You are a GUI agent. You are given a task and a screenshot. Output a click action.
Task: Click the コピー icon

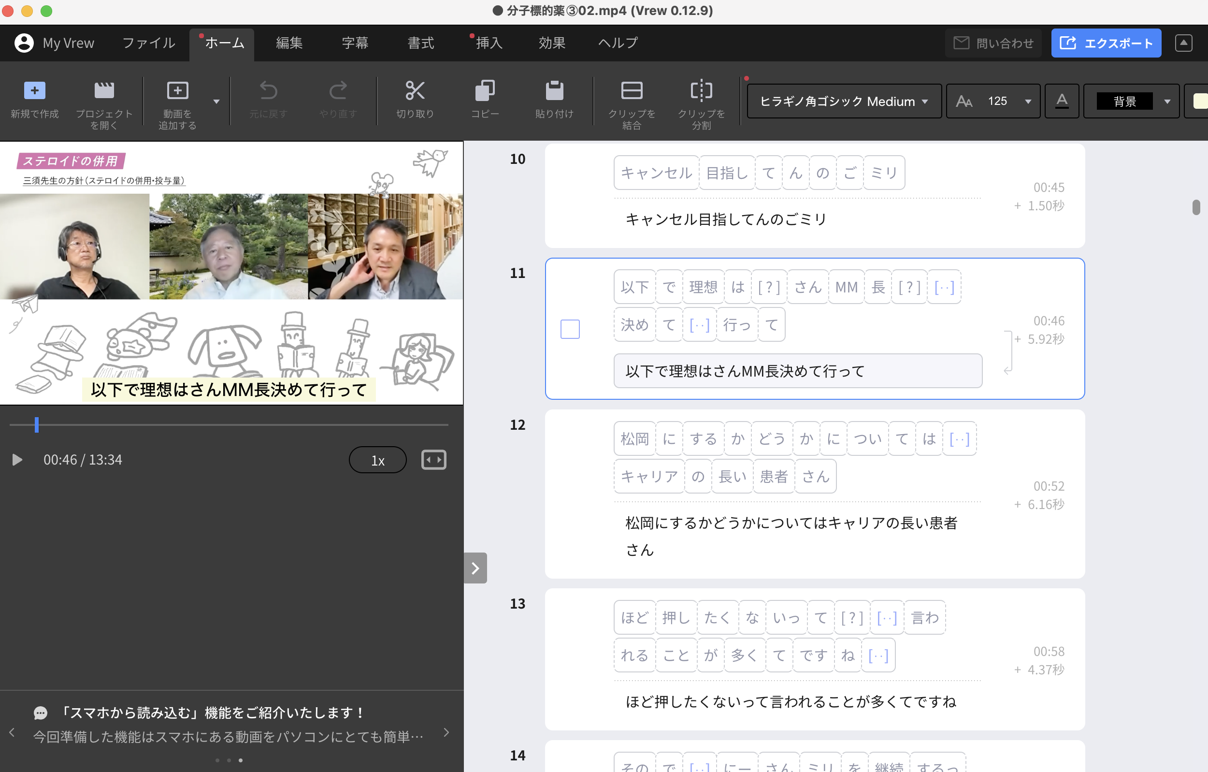(485, 91)
